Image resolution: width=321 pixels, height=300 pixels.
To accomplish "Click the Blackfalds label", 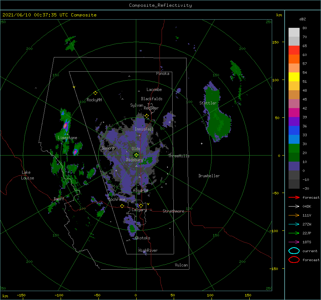I will (x=152, y=99).
